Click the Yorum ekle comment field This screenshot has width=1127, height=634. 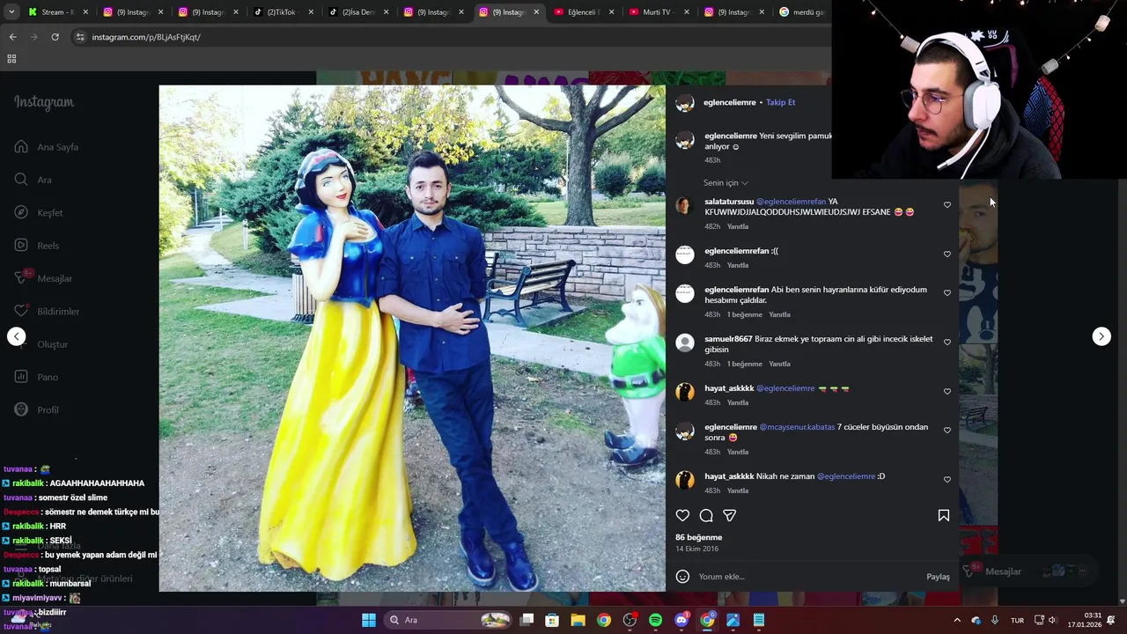tap(808, 577)
